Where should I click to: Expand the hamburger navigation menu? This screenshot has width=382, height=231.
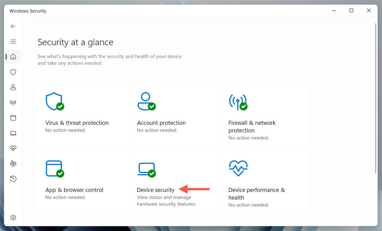coord(13,41)
